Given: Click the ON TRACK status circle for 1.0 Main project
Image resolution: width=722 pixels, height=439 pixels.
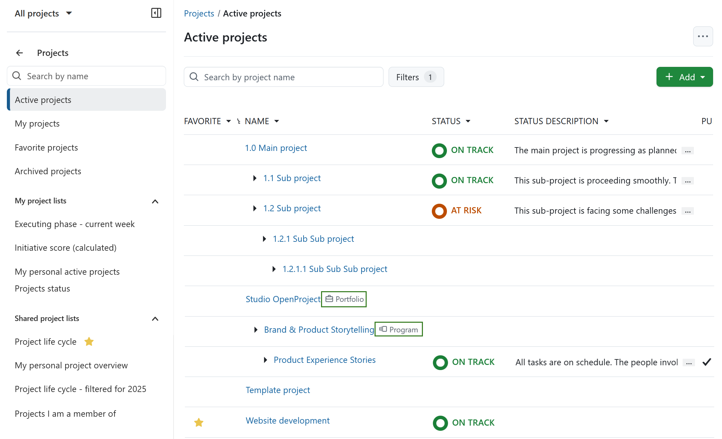Looking at the screenshot, I should [439, 150].
